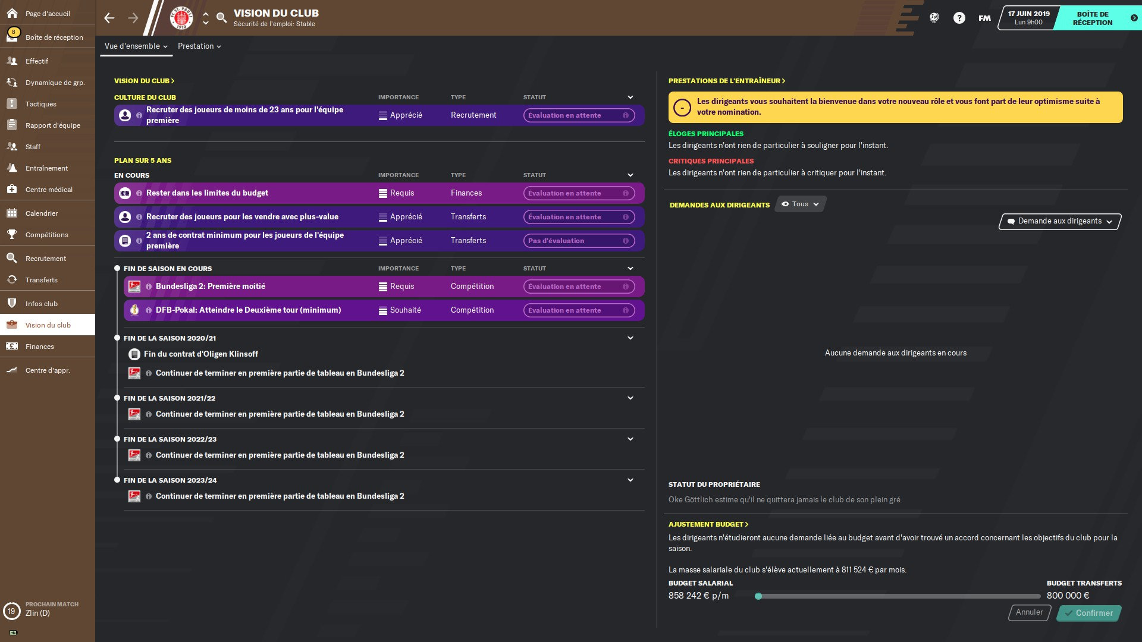Click the budget adjustment slider handle
The width and height of the screenshot is (1142, 642).
click(x=758, y=596)
